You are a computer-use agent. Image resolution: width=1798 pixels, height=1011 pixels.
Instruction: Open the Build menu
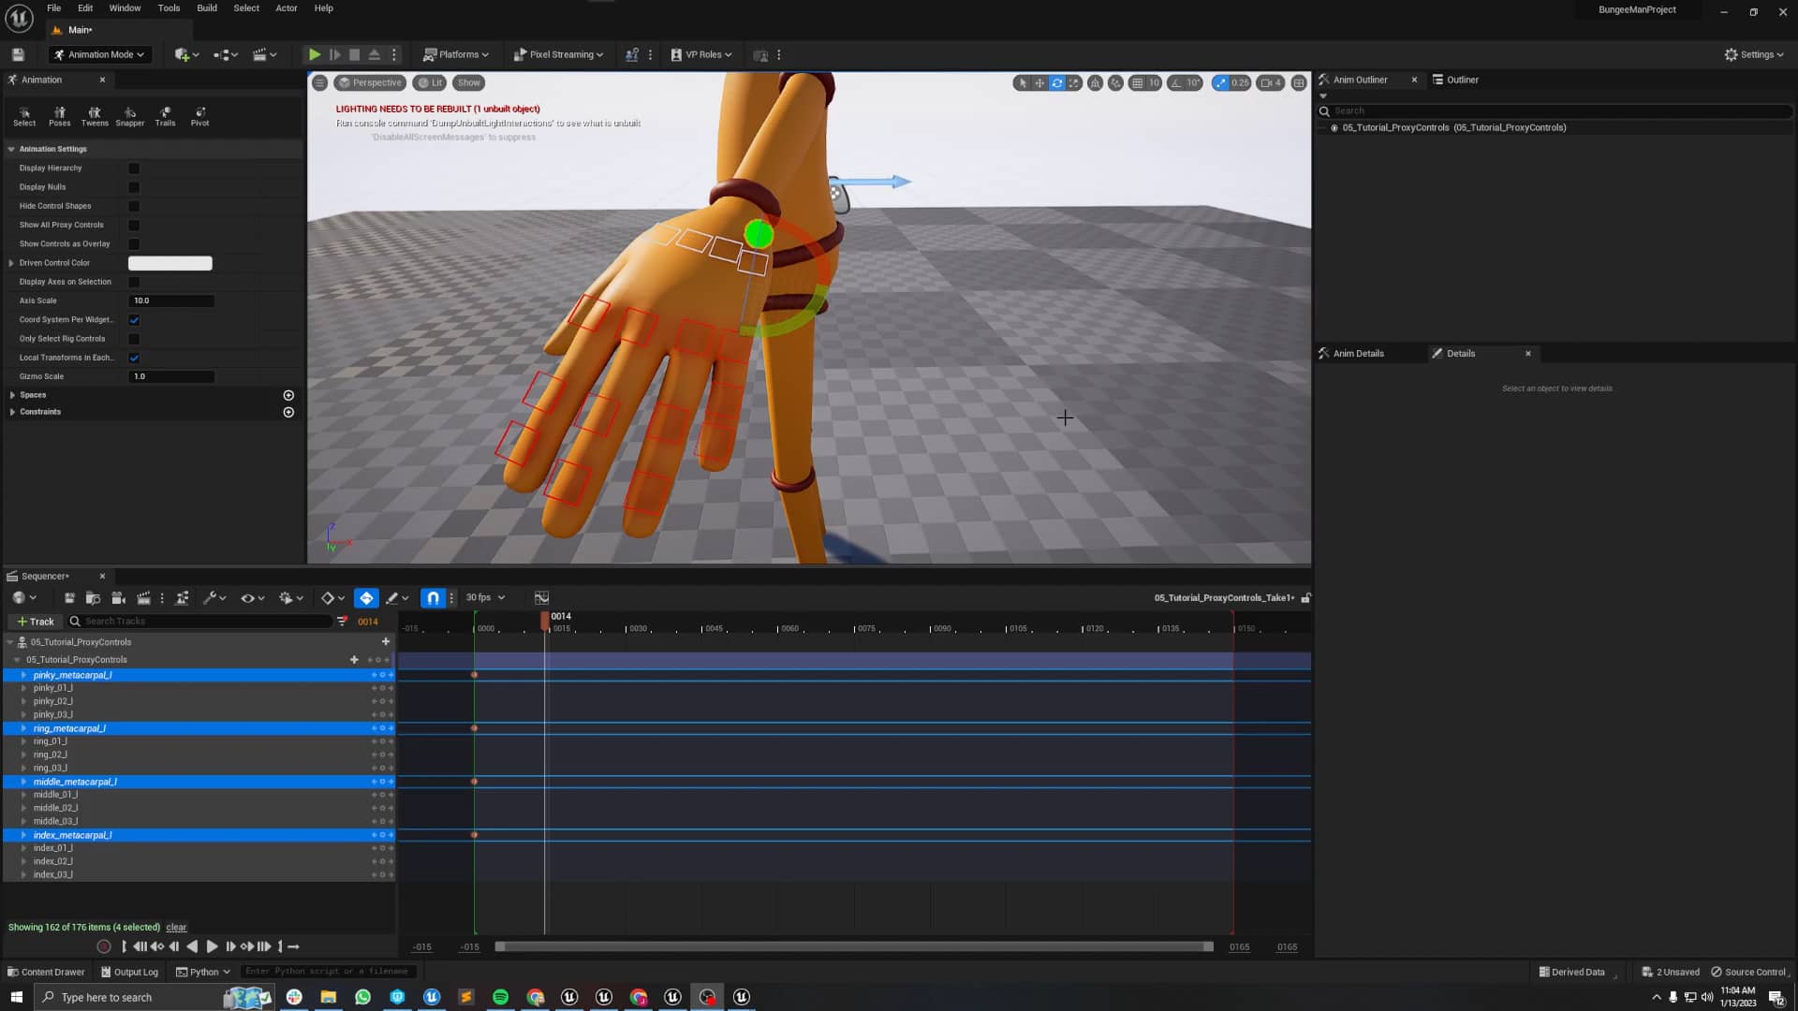[x=206, y=7]
